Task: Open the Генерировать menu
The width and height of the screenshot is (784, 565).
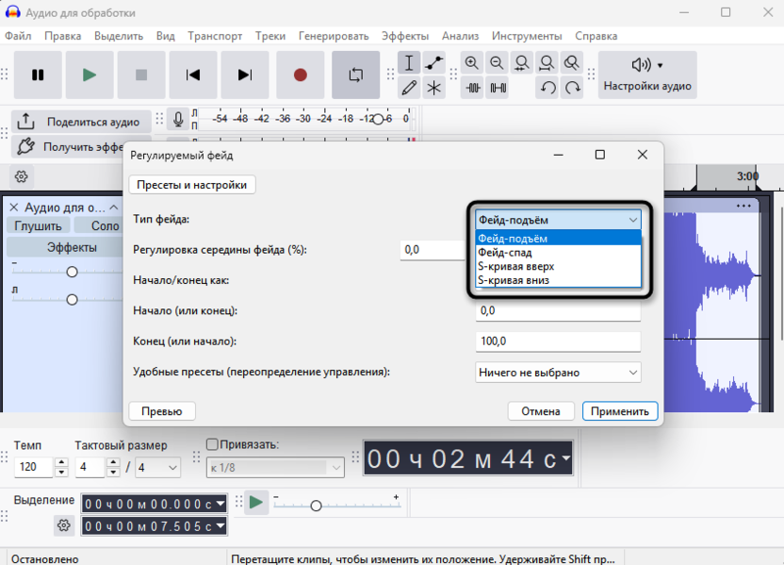Action: [334, 36]
